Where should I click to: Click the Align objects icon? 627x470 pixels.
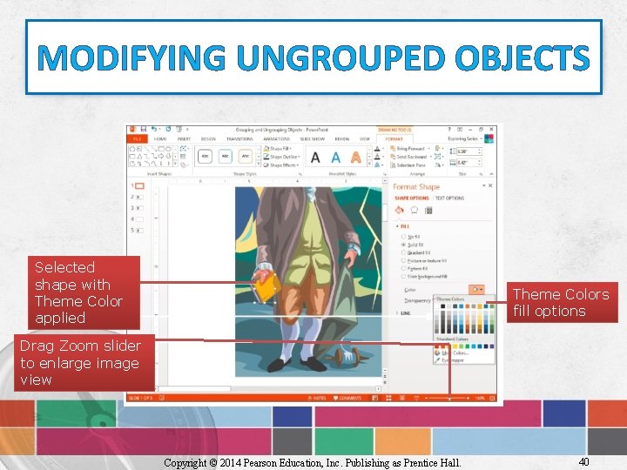[438, 149]
